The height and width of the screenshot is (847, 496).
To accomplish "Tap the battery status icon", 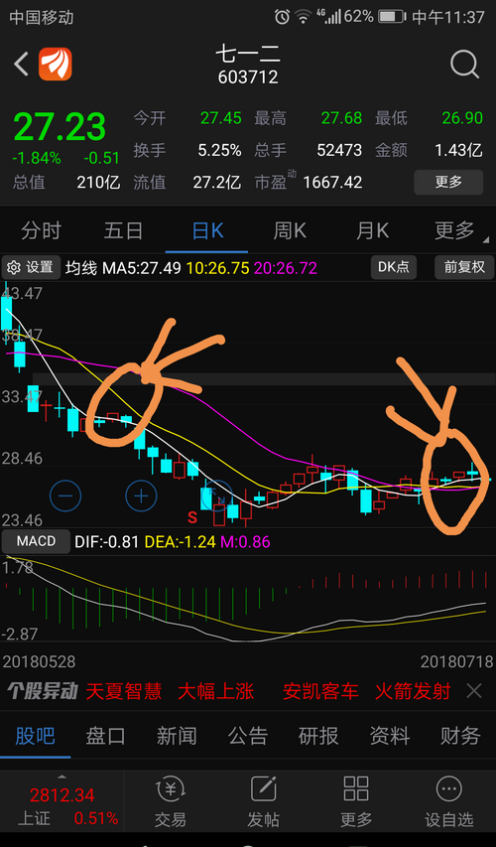I will click(x=391, y=17).
